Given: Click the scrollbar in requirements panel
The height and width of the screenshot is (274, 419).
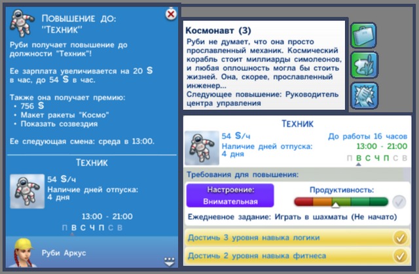Looking at the screenshot, I should pos(407,175).
